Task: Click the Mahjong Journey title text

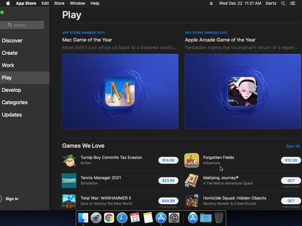Action: click(x=221, y=178)
